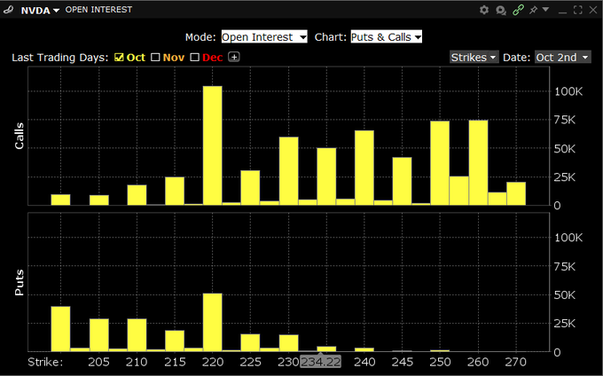
Task: Pin the Open Interest window
Action: pyautogui.click(x=533, y=10)
